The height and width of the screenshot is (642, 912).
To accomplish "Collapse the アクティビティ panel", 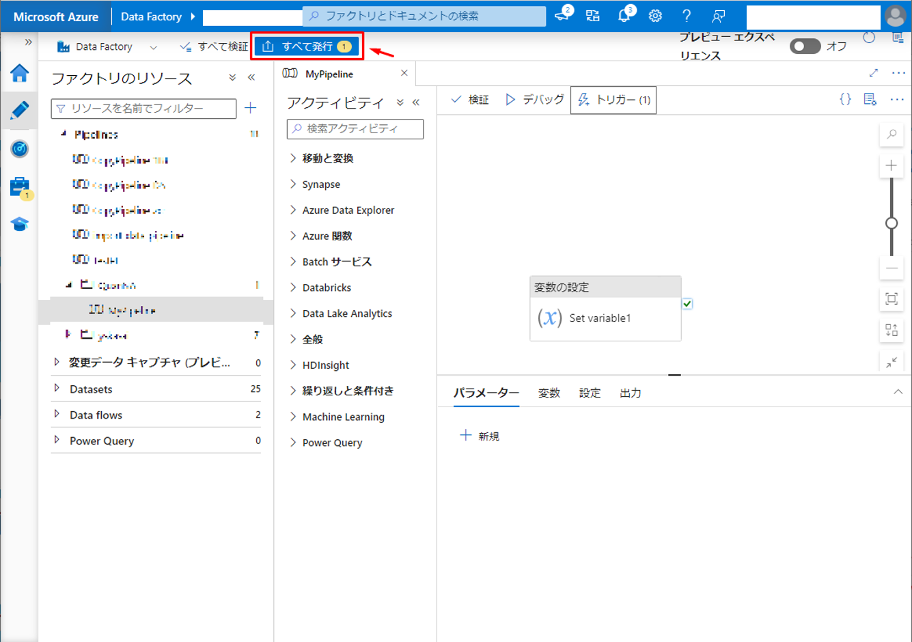I will pos(416,102).
